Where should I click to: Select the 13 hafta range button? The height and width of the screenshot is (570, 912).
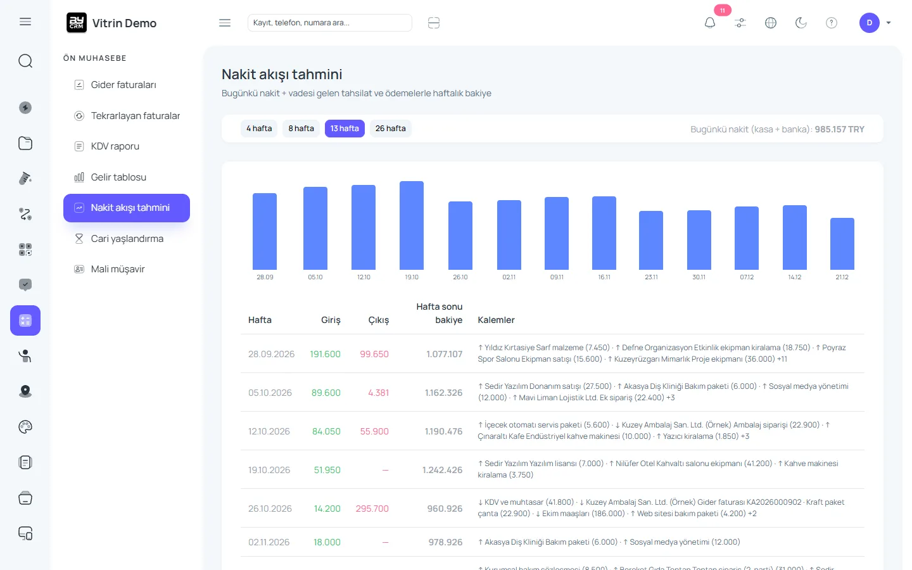[345, 129]
